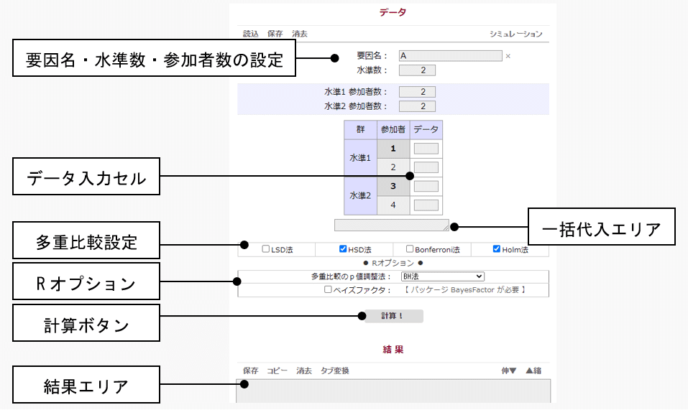This screenshot has height=410, width=688.
Task: Click the bulk paste textarea under the table
Action: click(391, 225)
